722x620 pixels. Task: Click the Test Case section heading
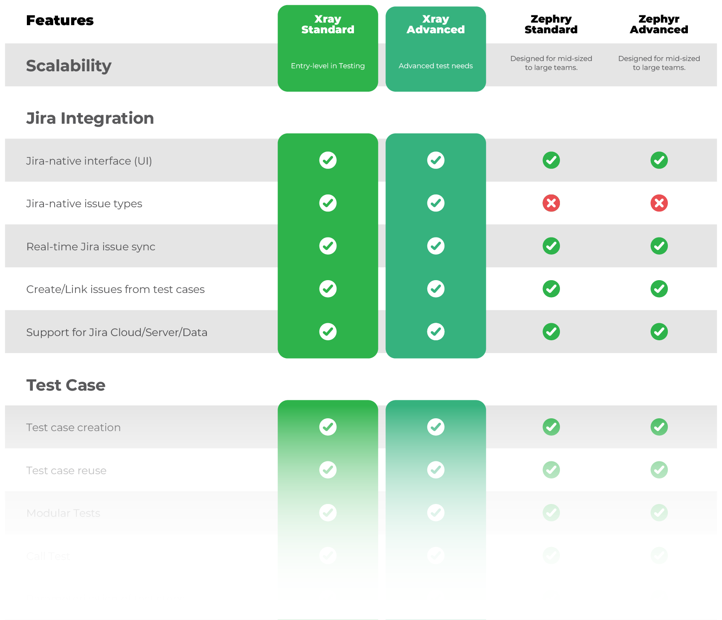66,385
